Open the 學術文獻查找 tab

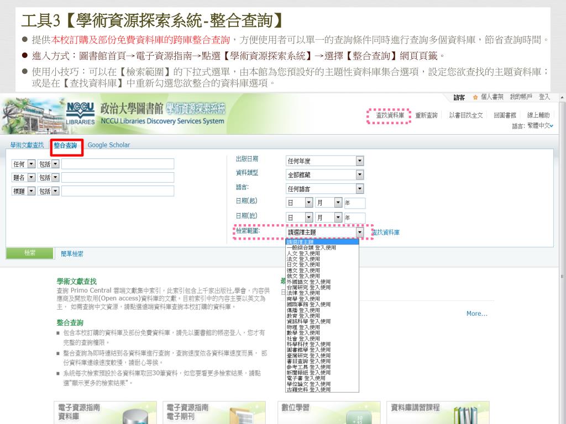[x=27, y=145]
